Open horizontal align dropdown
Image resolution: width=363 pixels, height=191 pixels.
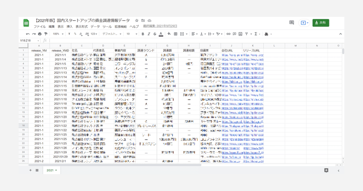[195, 34]
